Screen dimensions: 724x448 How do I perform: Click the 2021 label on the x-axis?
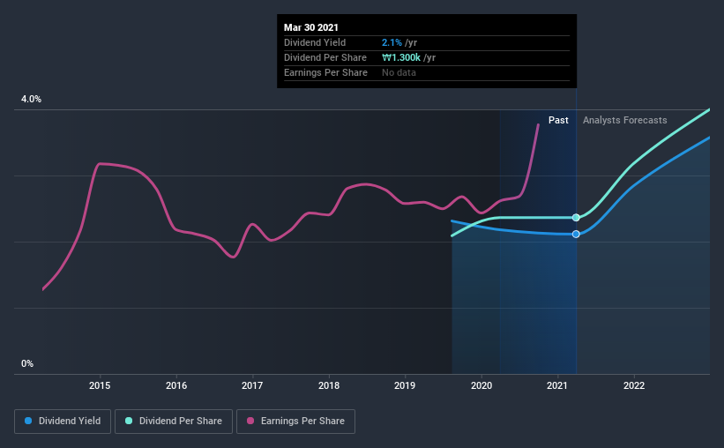557,385
